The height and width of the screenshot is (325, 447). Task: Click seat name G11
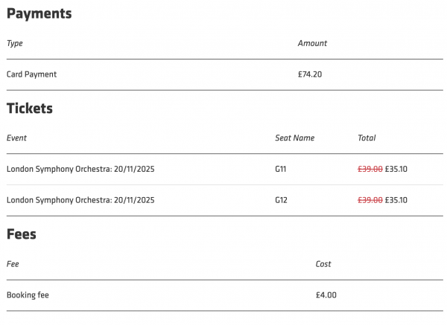click(280, 169)
